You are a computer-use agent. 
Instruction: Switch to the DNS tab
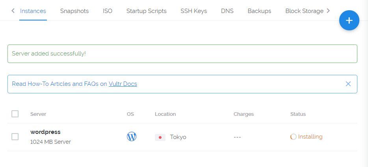coord(227,11)
